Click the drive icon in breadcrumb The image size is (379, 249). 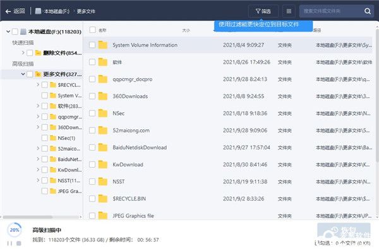[38, 11]
